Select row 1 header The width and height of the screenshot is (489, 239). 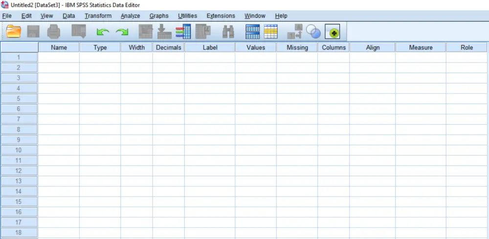(x=19, y=57)
